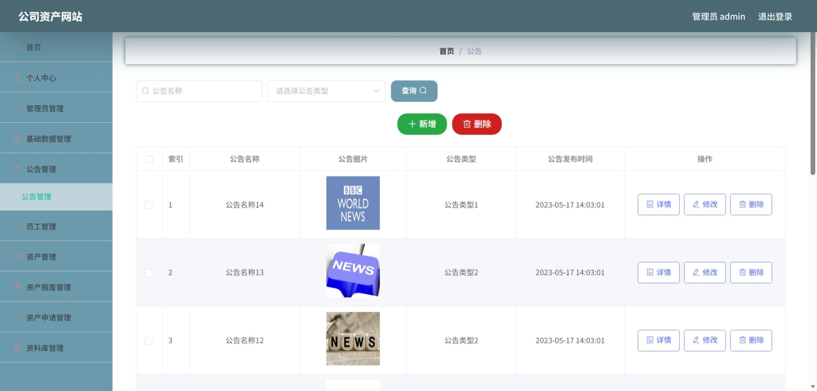817x391 pixels.
Task: Click the icon beside 资产申请管理
Action: coord(17,317)
